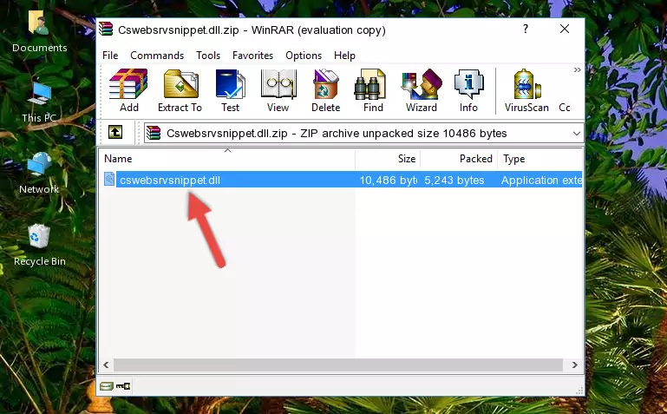667x414 pixels.
Task: Click the Extract To toolbar icon
Action: pos(180,90)
